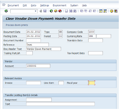Click the Save diskette icon
The image size is (120, 111).
click(x=45, y=11)
